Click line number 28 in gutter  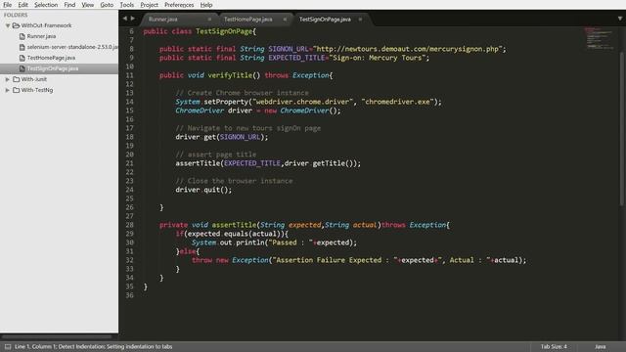[x=130, y=225]
